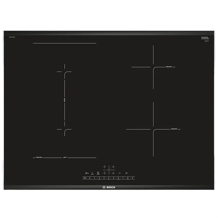Set power level to 5 on slider
Image resolution: width=218 pixels, height=218 pixels.
pyautogui.click(x=113, y=178)
